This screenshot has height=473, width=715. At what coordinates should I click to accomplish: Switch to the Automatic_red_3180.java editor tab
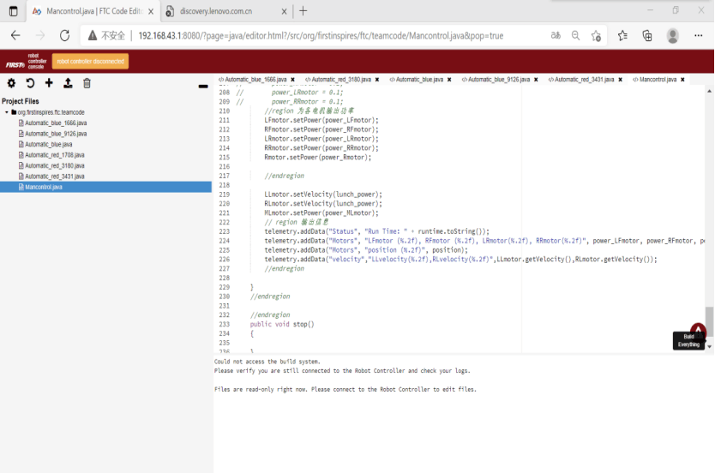coord(340,80)
